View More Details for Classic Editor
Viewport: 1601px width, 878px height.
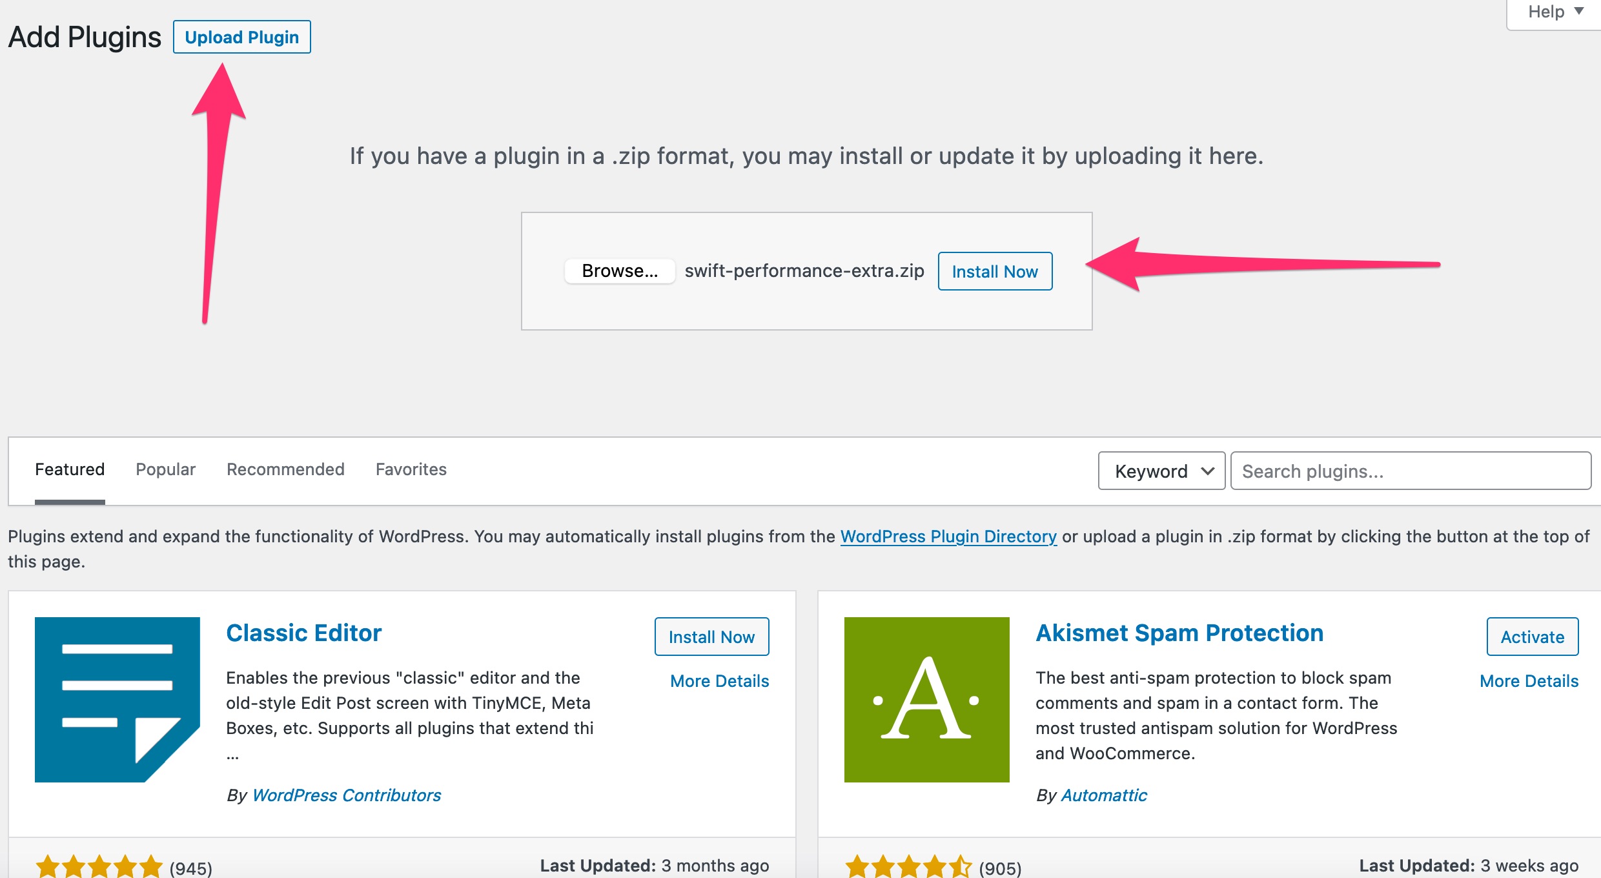click(719, 681)
